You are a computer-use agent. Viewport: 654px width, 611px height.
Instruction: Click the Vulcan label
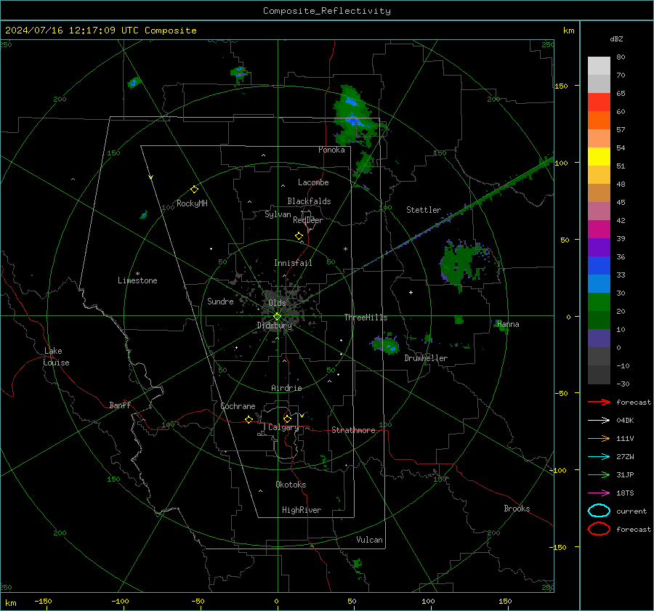click(369, 540)
